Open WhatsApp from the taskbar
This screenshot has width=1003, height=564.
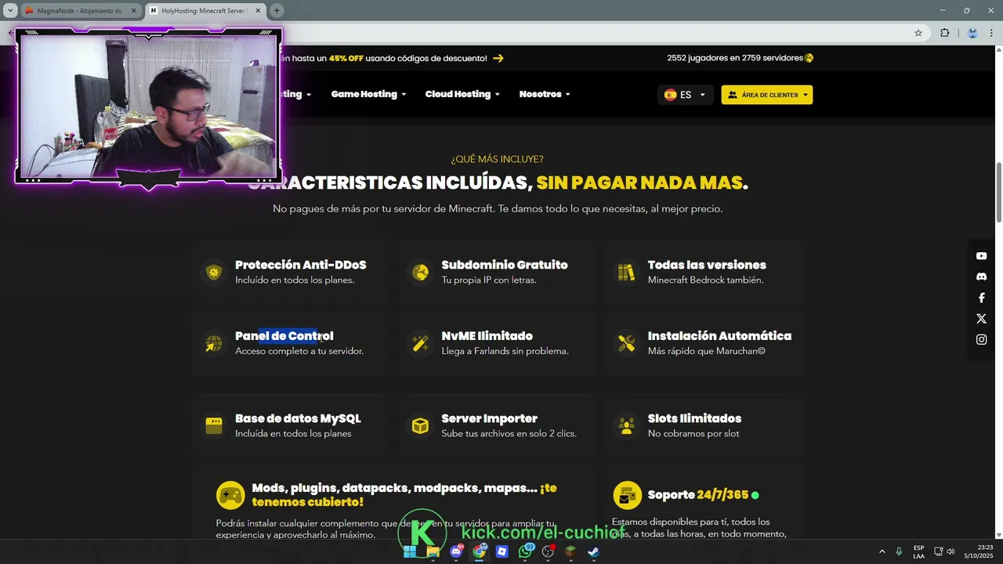[x=525, y=551]
